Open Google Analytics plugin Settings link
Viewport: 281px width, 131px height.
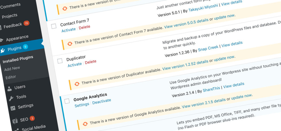(82, 105)
